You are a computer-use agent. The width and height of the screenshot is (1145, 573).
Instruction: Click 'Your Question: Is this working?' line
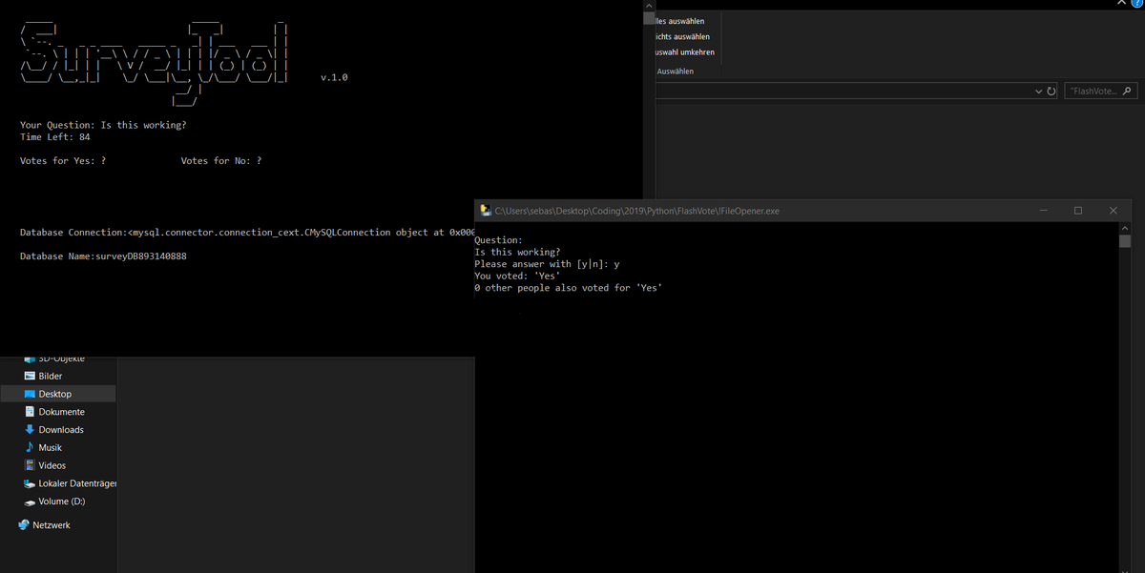103,125
